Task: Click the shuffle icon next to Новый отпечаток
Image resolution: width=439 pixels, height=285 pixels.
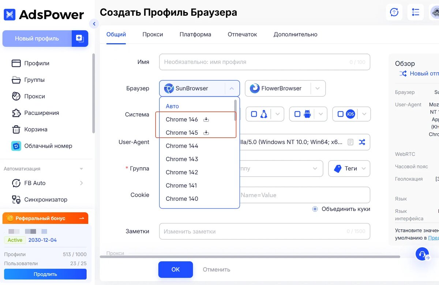Action: (403, 73)
